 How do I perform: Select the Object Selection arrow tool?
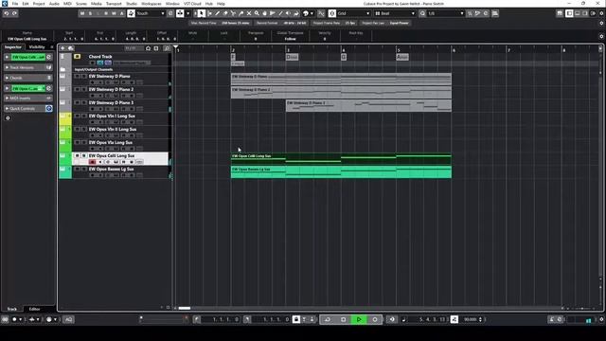click(x=202, y=13)
